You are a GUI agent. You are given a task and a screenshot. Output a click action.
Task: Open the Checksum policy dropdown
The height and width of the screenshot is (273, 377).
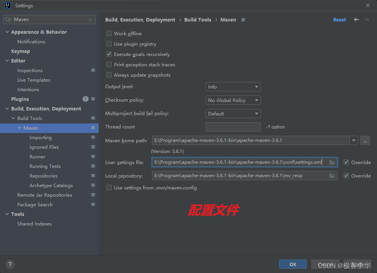tap(233, 100)
